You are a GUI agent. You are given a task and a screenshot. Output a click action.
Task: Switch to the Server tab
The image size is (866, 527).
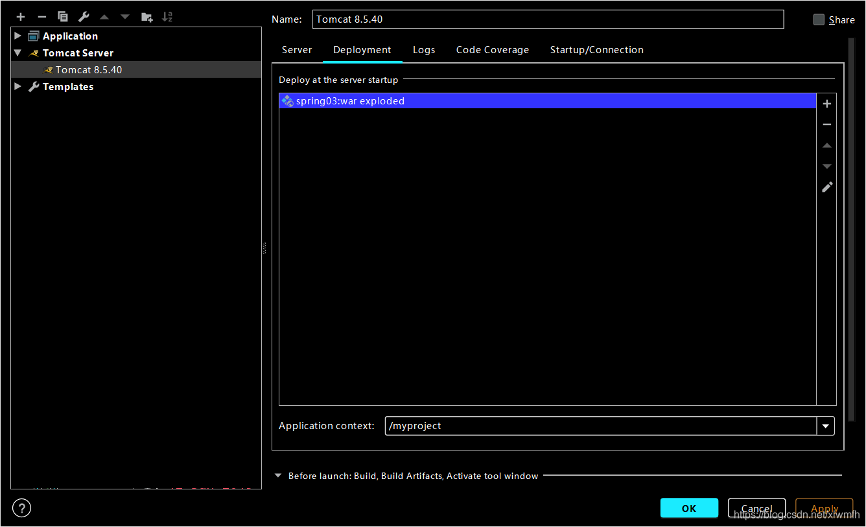coord(297,50)
